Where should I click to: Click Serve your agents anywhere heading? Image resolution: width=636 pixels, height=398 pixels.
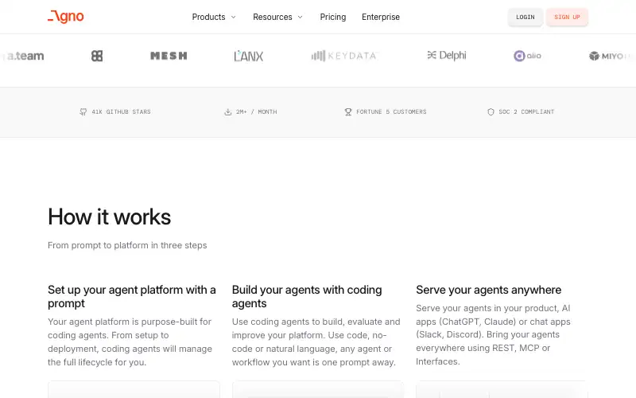click(489, 290)
